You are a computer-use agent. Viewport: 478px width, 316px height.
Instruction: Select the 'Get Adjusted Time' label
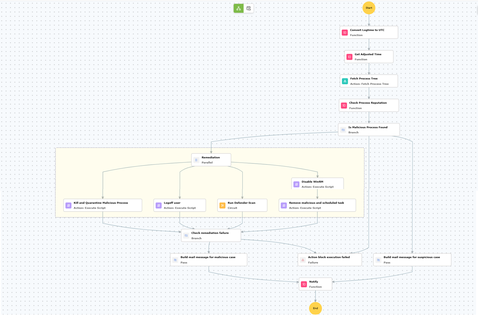pos(368,54)
